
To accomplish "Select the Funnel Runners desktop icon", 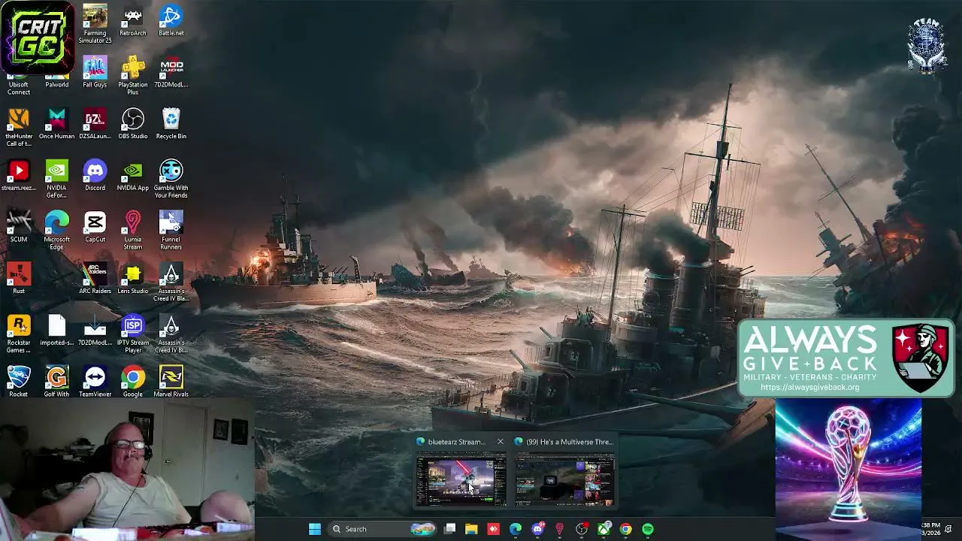I will 171,231.
